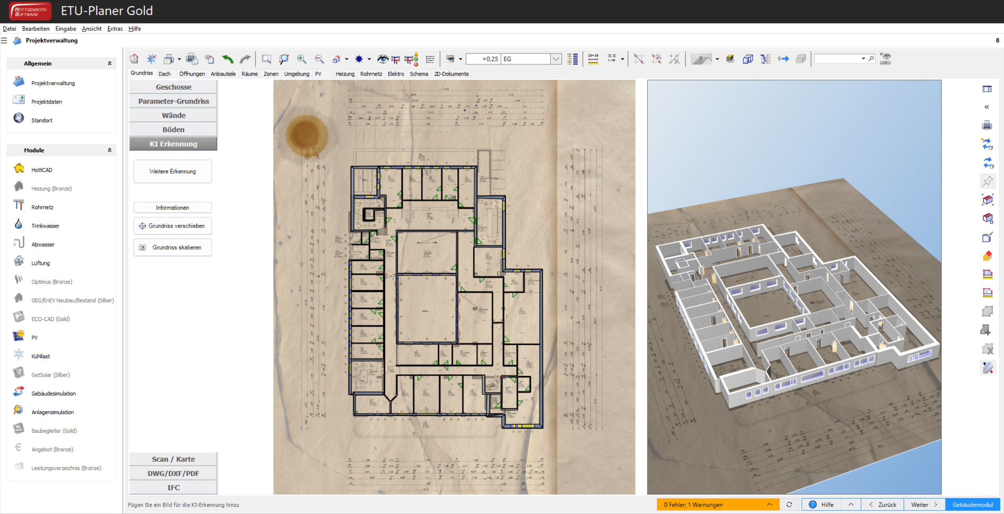Click the gray redo arrow in the toolbar

click(245, 59)
